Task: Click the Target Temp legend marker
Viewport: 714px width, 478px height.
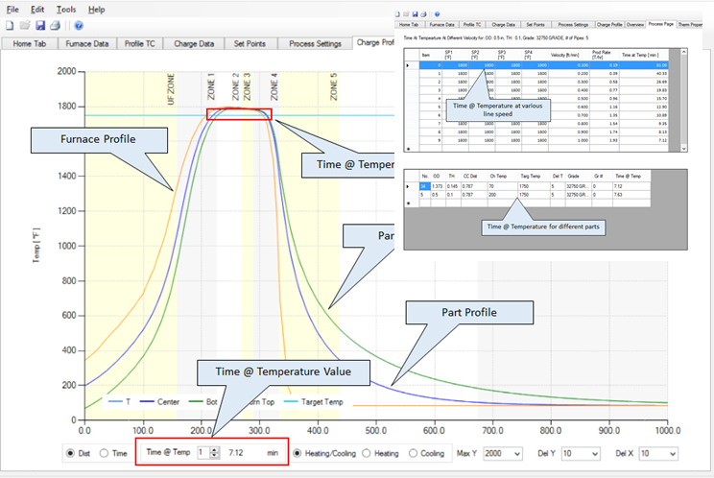Action: [x=291, y=402]
